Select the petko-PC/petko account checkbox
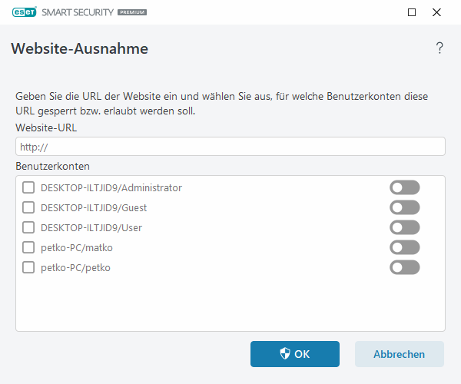Screen dimensions: 461x384 point(28,267)
